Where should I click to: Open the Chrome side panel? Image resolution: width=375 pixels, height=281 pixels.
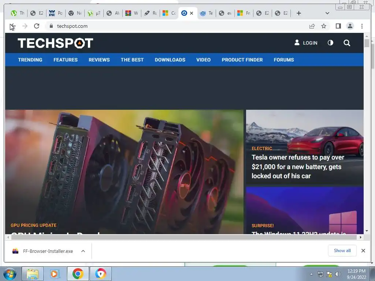click(338, 26)
